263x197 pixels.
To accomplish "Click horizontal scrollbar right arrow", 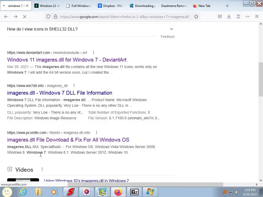I will point(257,184).
